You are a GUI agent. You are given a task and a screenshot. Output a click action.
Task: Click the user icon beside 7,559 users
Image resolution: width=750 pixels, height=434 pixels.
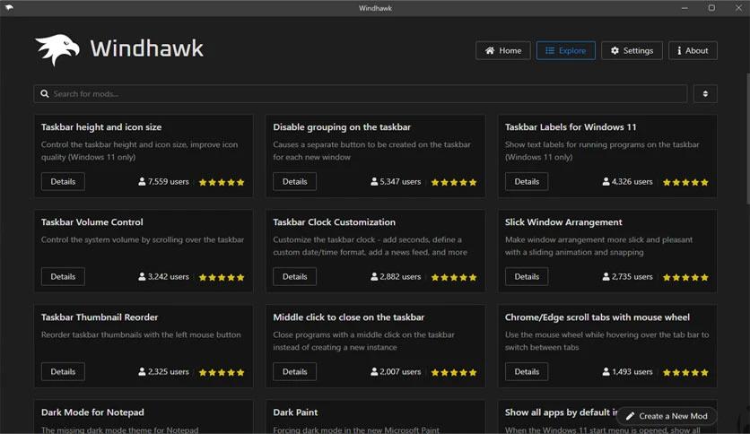[x=142, y=182]
